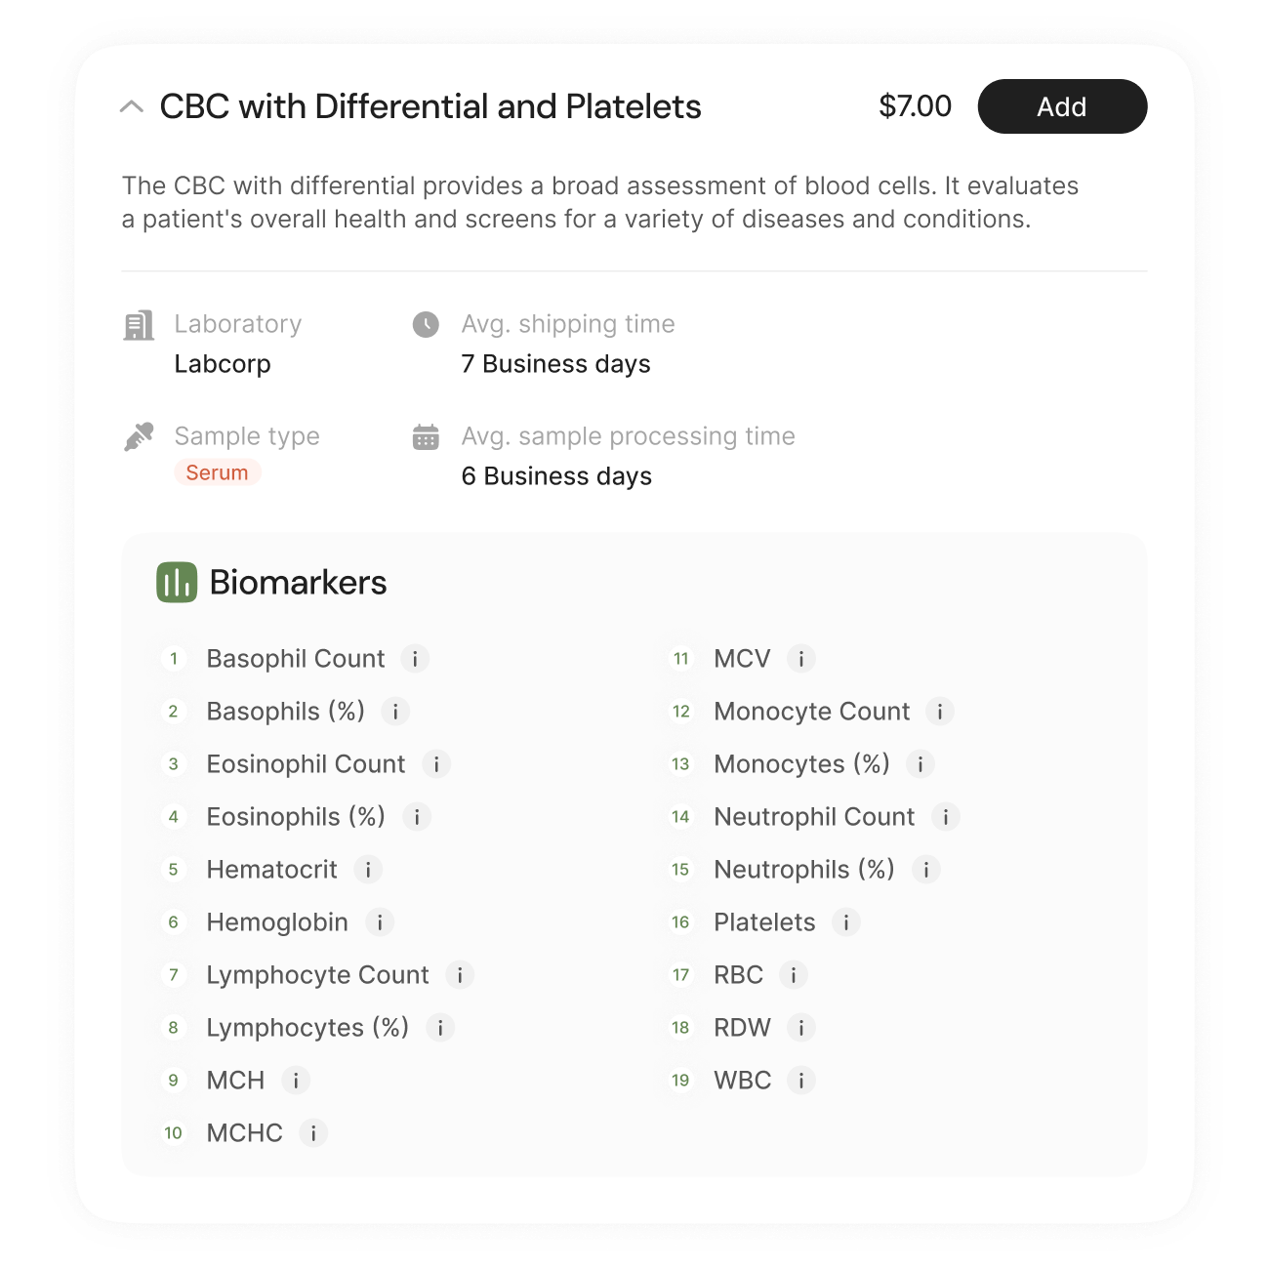Viewport: 1269px width, 1268px height.
Task: Open MCHC info icon
Action: click(313, 1133)
